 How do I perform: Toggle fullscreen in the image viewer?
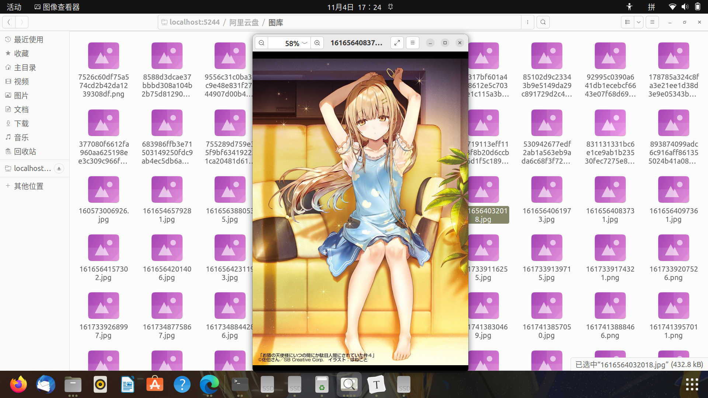(x=397, y=43)
